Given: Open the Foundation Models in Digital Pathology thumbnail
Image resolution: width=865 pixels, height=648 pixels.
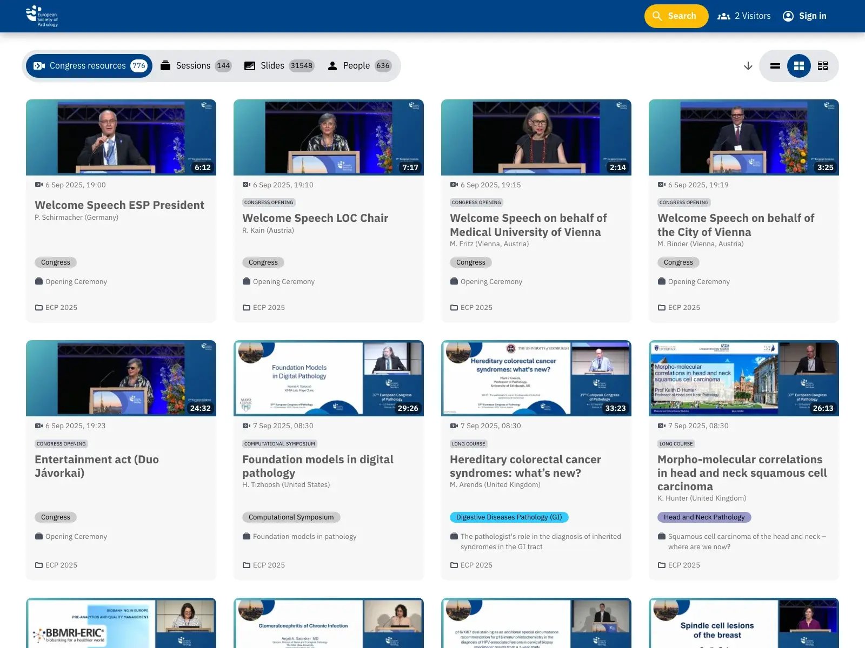Looking at the screenshot, I should (329, 378).
